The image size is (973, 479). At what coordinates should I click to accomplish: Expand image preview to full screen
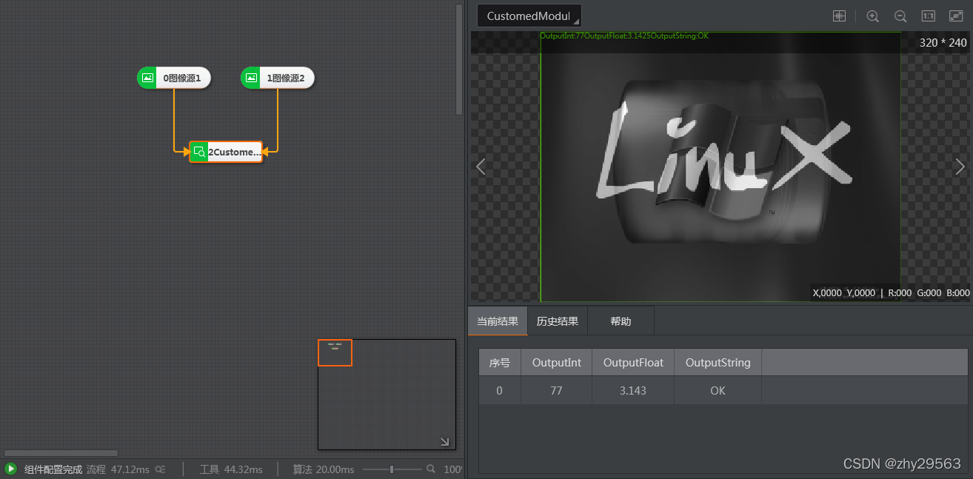(956, 16)
